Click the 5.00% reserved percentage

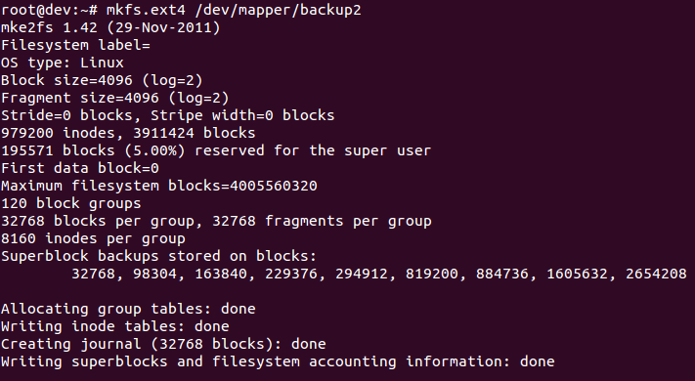154,150
